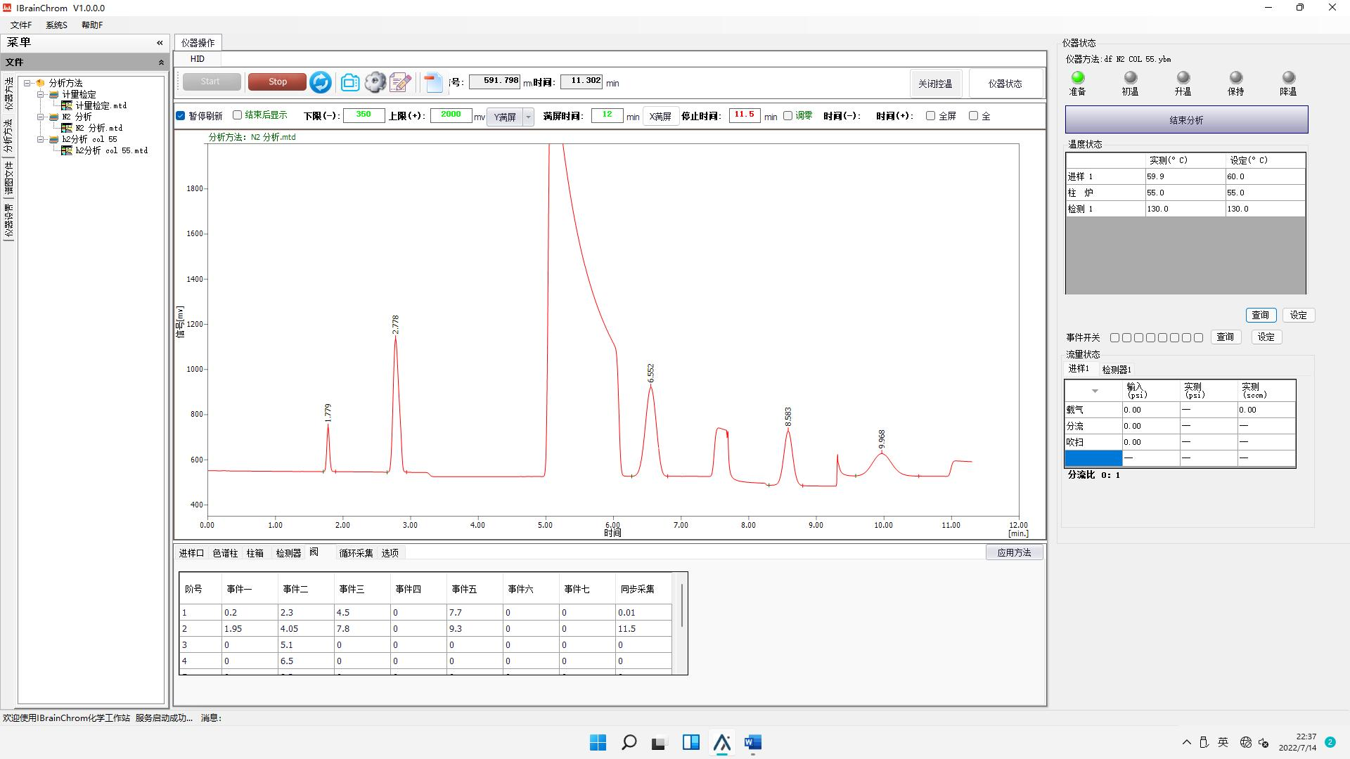Click the red Stop button
Image resolution: width=1350 pixels, height=759 pixels.
pyautogui.click(x=278, y=82)
